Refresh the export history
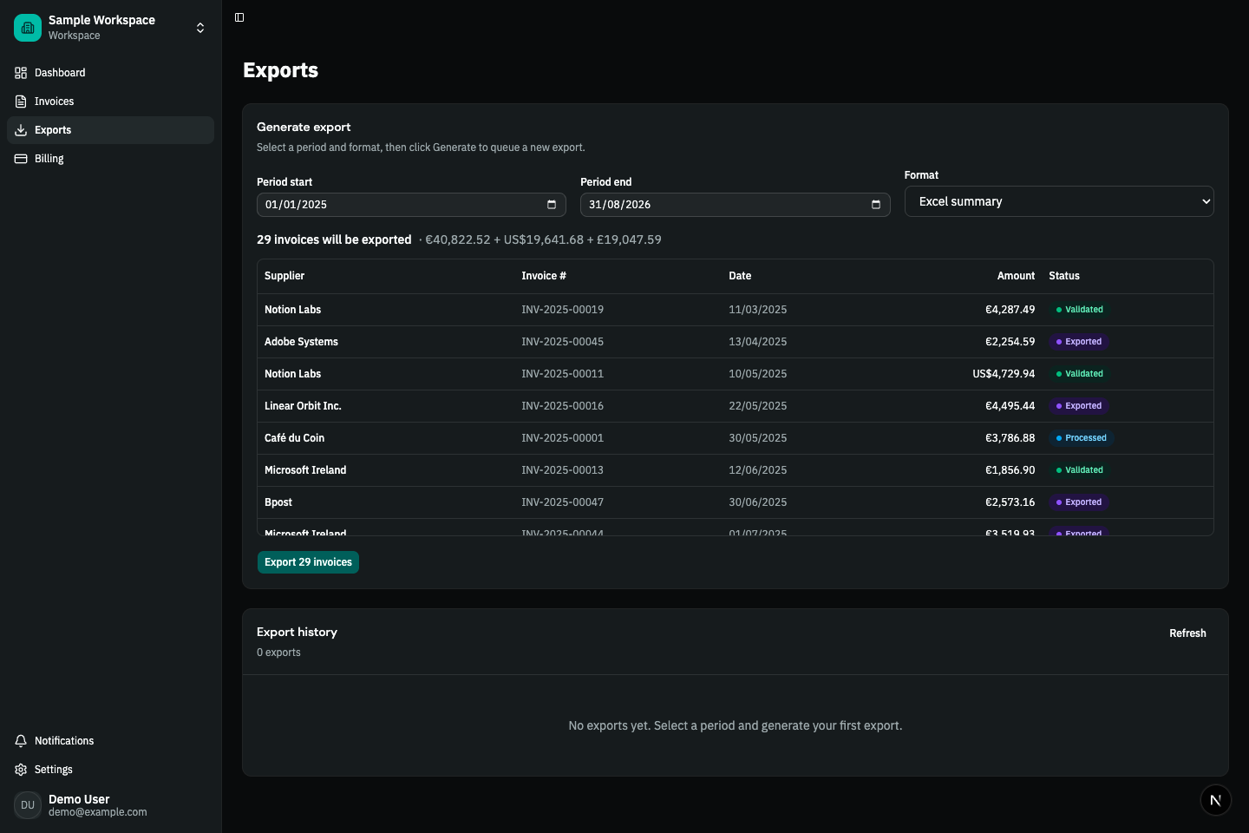Image resolution: width=1249 pixels, height=833 pixels. coord(1187,633)
